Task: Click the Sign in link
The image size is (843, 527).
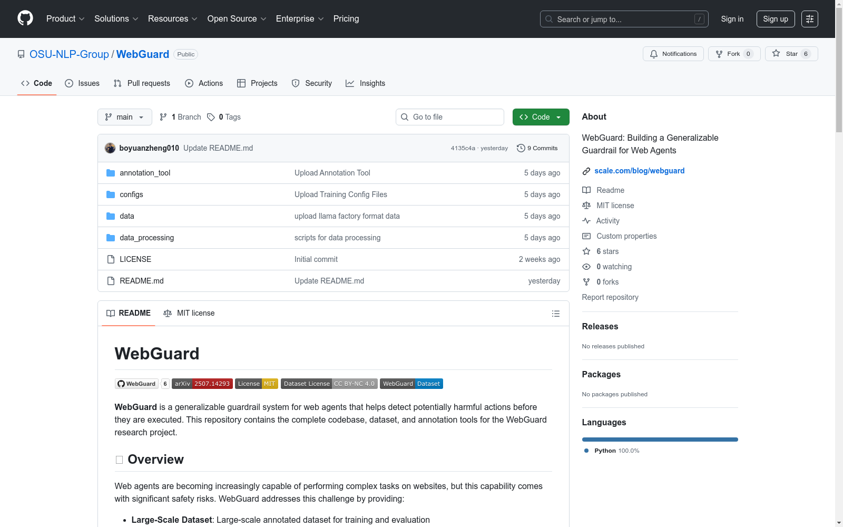Action: pos(732,19)
